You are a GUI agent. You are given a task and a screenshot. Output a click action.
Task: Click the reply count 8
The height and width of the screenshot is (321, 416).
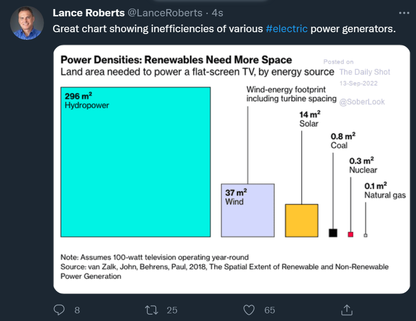pos(77,310)
